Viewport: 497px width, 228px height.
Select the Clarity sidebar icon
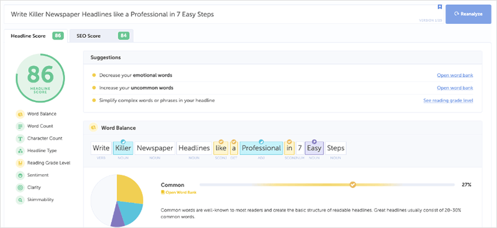(x=20, y=187)
